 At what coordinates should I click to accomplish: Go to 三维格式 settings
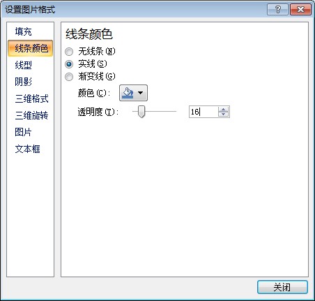[32, 98]
